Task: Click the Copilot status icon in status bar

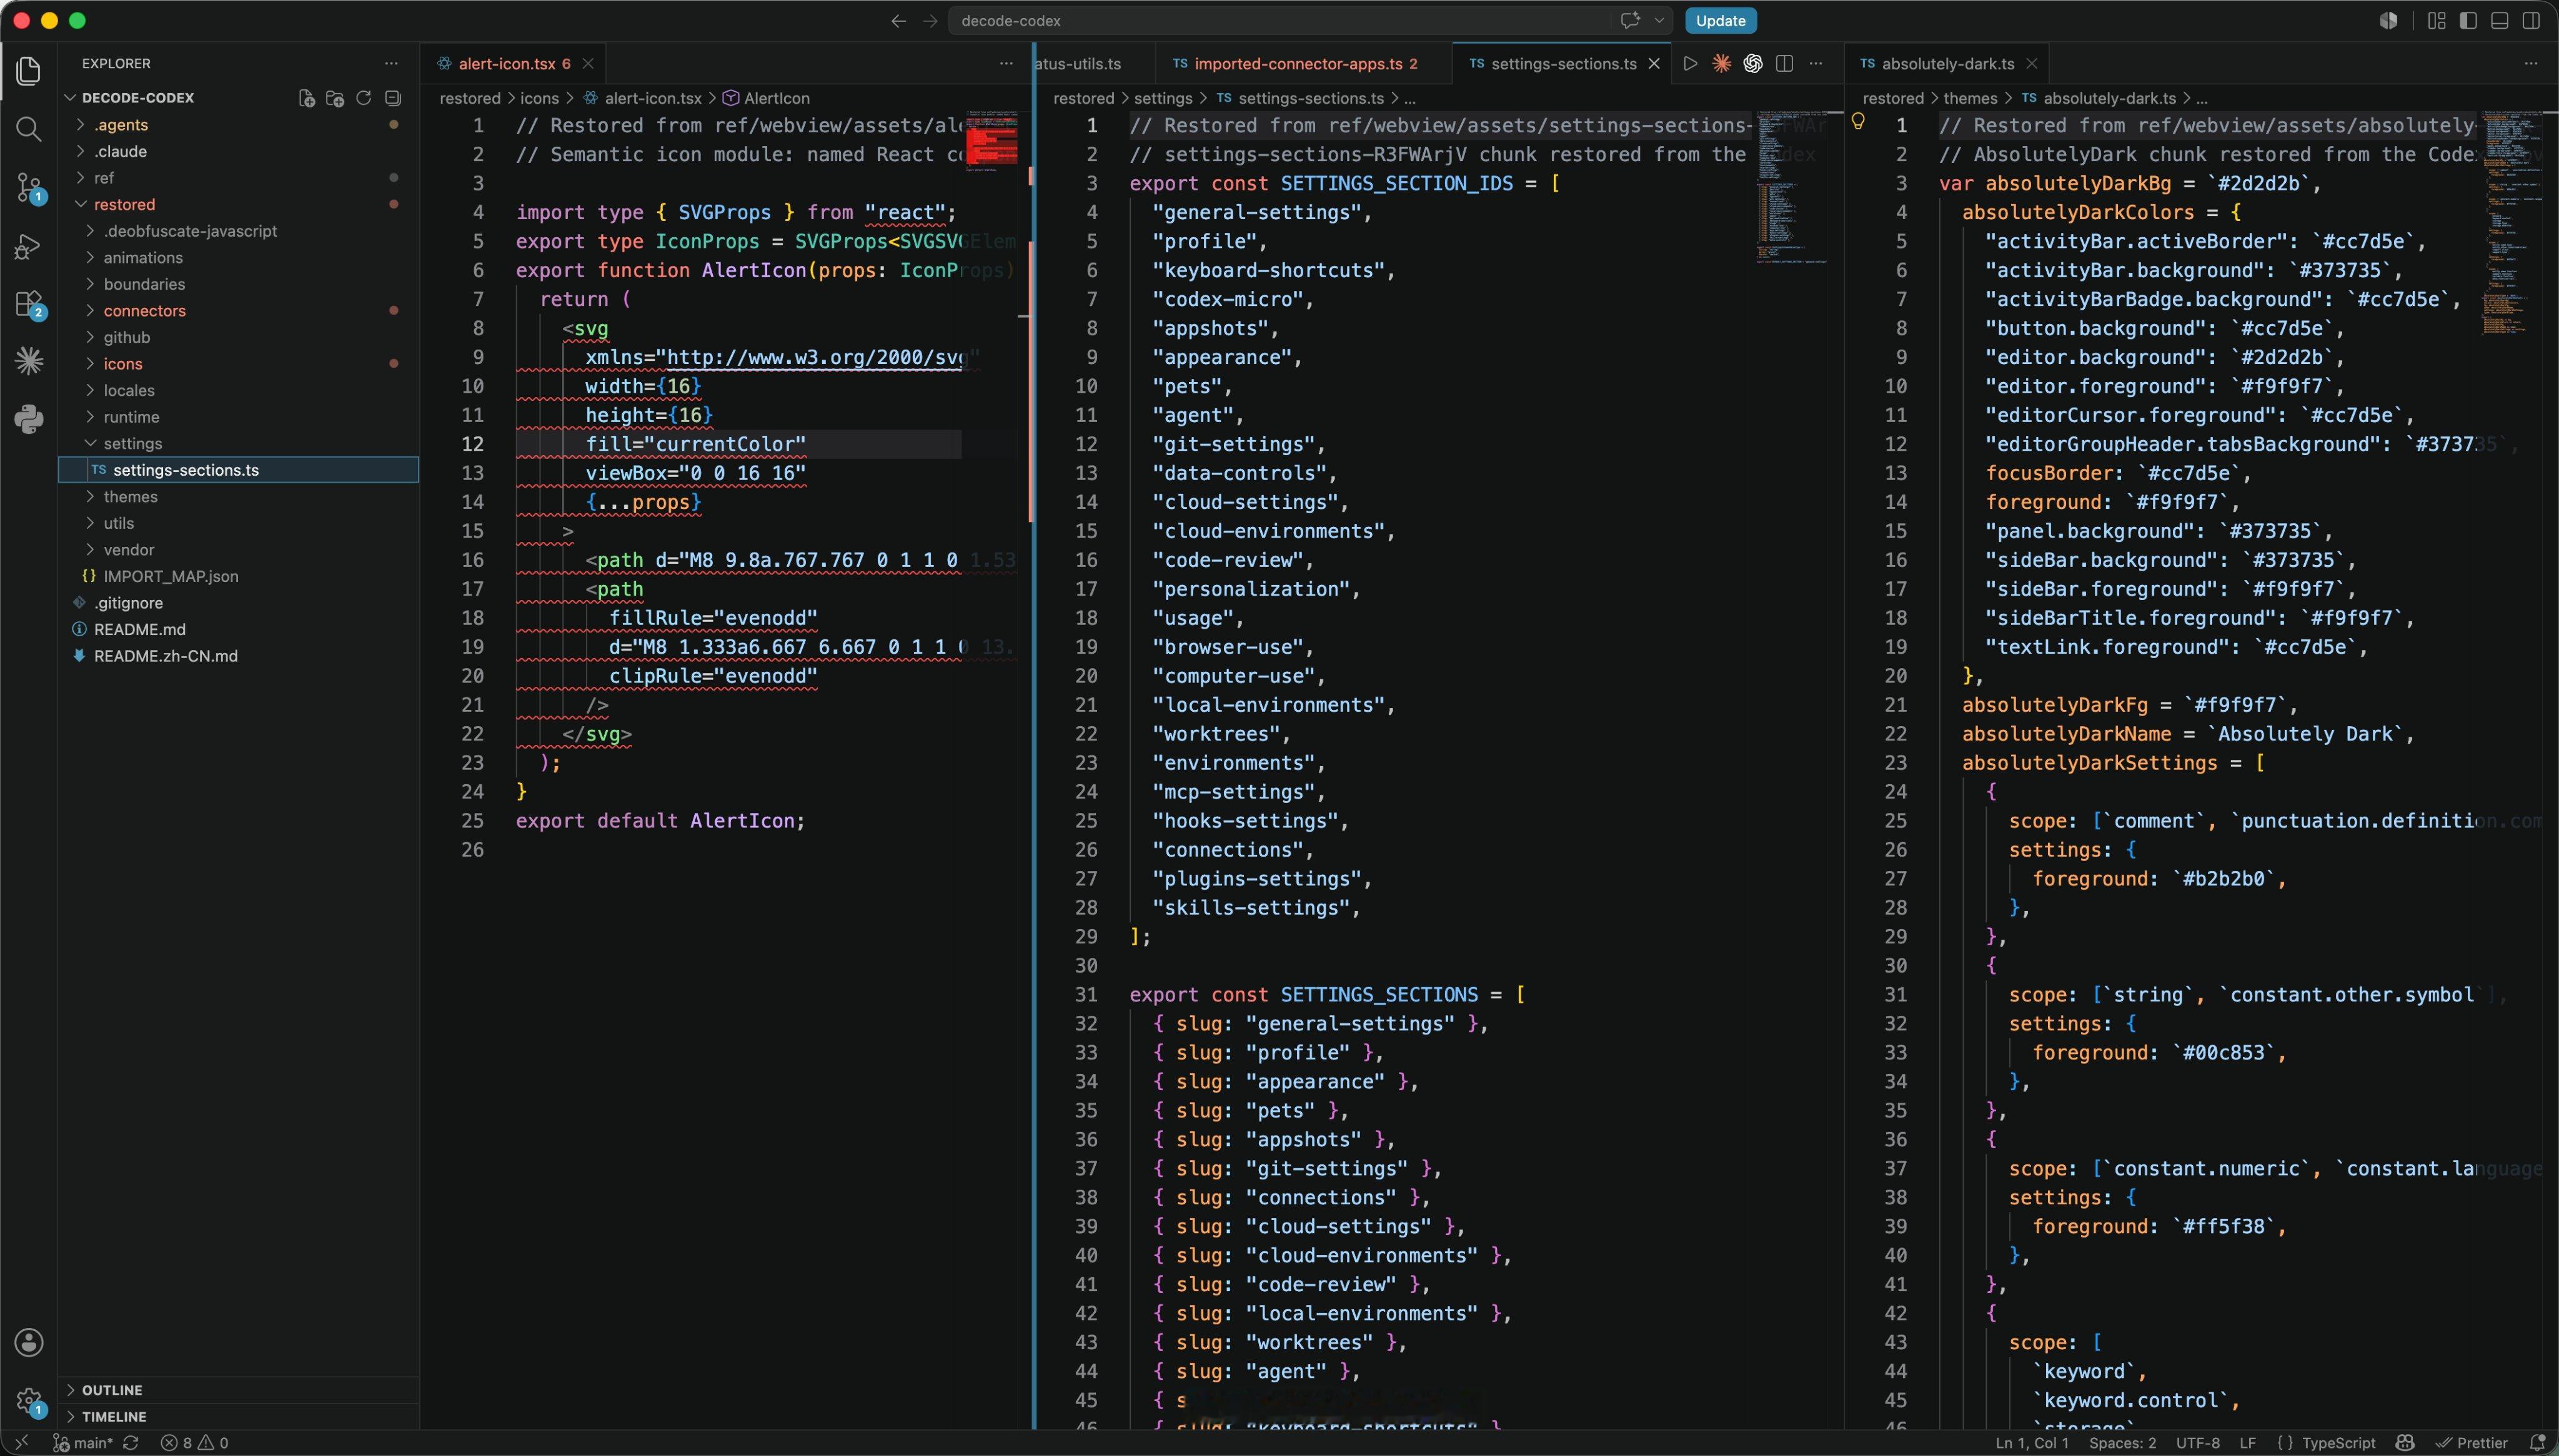Action: pos(2406,1443)
